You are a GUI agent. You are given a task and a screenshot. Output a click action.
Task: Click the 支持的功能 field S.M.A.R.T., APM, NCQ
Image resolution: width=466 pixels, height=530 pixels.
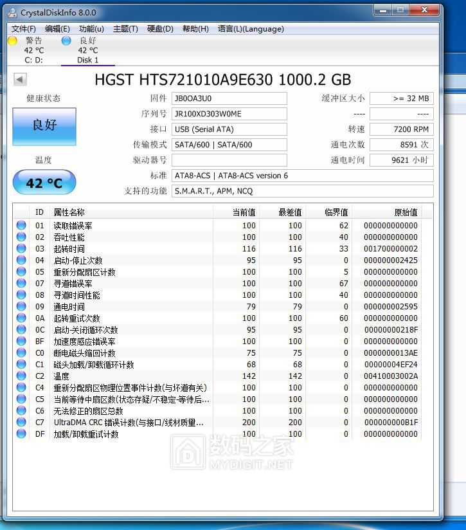(x=303, y=191)
